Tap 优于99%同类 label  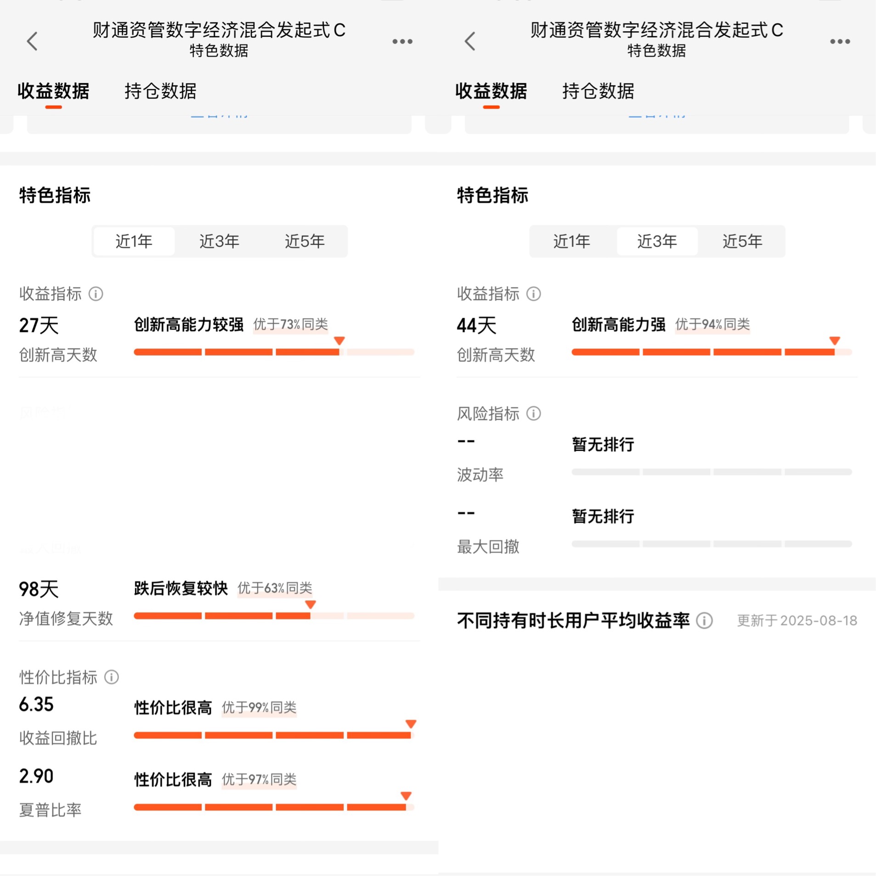tap(259, 707)
